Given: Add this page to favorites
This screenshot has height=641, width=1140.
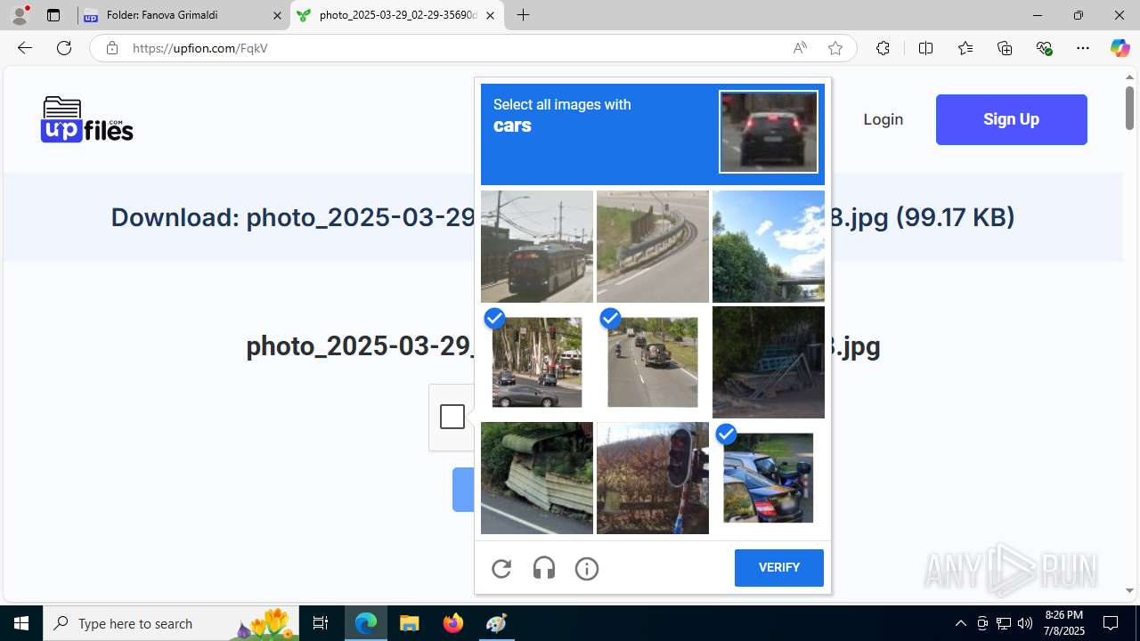Looking at the screenshot, I should pos(835,48).
